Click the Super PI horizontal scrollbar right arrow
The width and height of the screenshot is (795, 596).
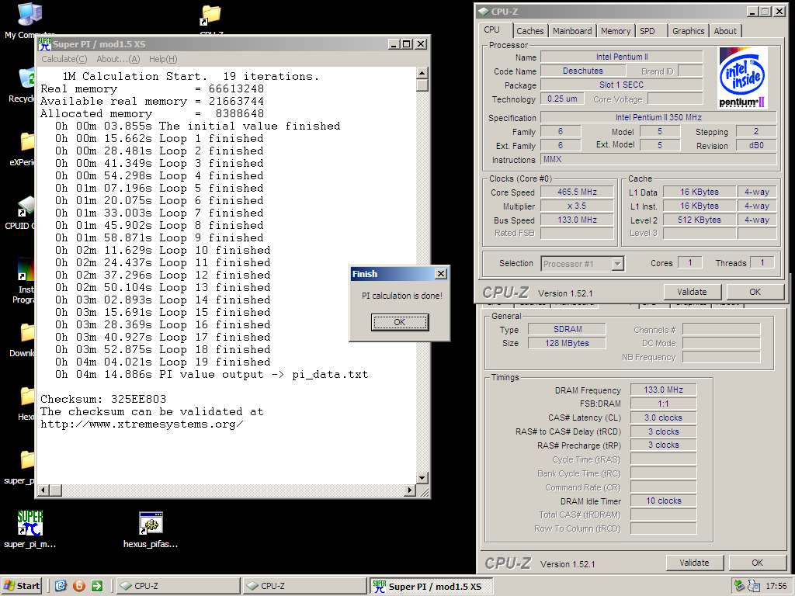click(410, 490)
